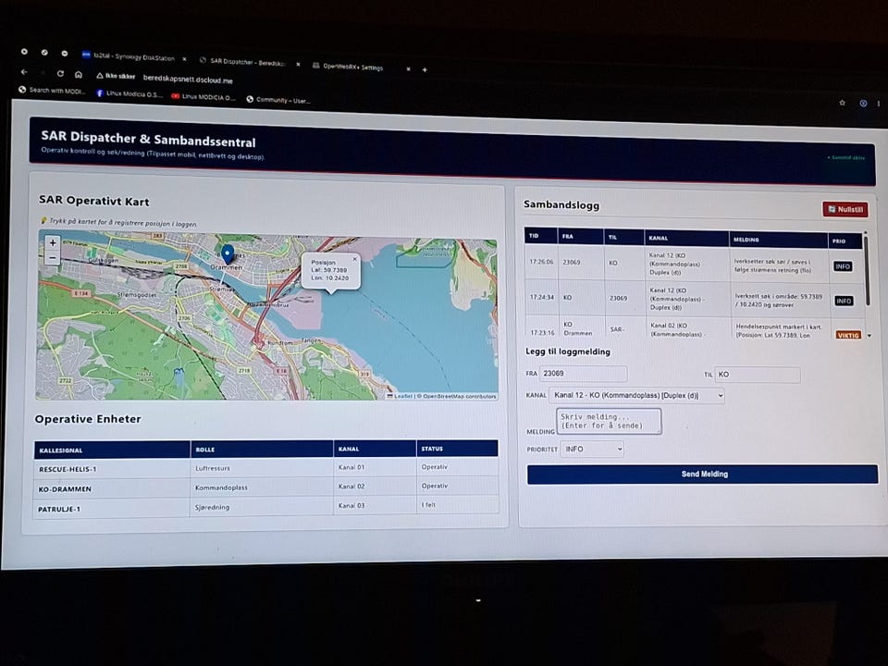Click the Send Melding button
The width and height of the screenshot is (888, 666).
pyautogui.click(x=703, y=474)
